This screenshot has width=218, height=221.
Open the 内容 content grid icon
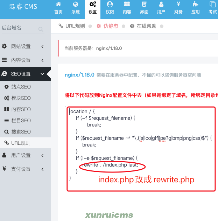(x=127, y=4)
